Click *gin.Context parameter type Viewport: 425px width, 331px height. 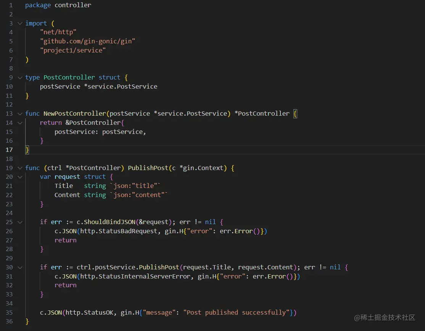(x=201, y=168)
